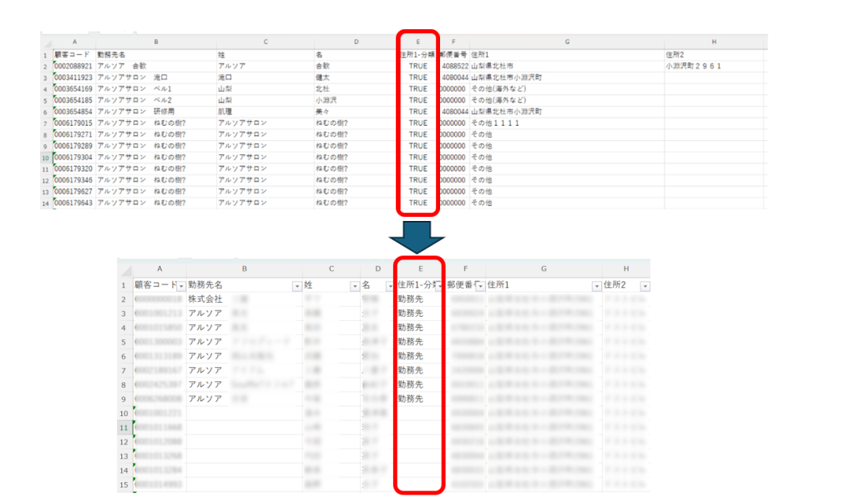Screen dimensions: 855x497
Task: Select column E header in upper table
Action: (x=417, y=41)
